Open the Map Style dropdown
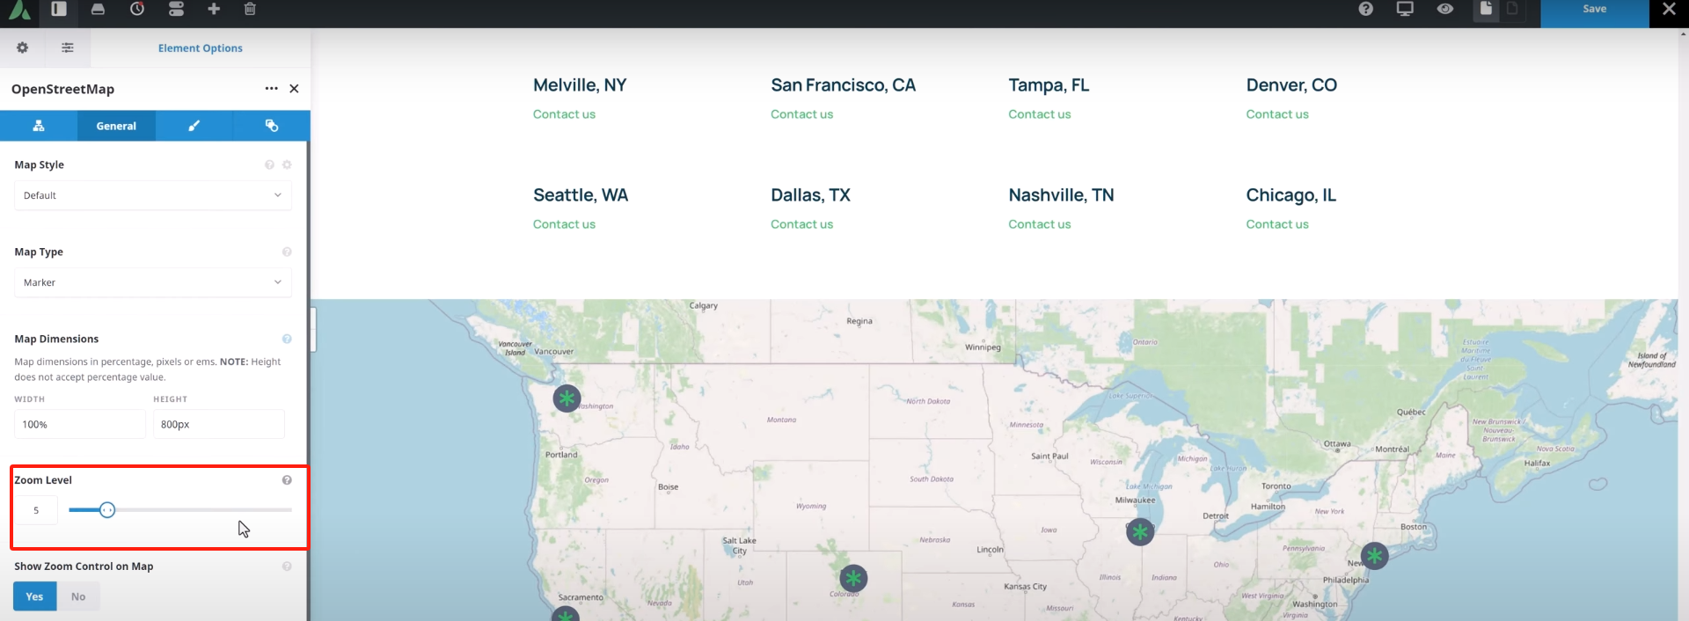This screenshot has height=621, width=1689. point(153,195)
